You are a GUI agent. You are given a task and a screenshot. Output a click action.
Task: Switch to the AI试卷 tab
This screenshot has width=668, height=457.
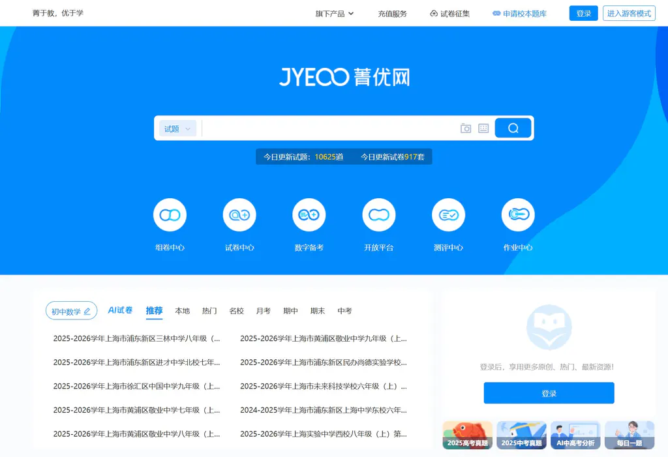click(120, 310)
